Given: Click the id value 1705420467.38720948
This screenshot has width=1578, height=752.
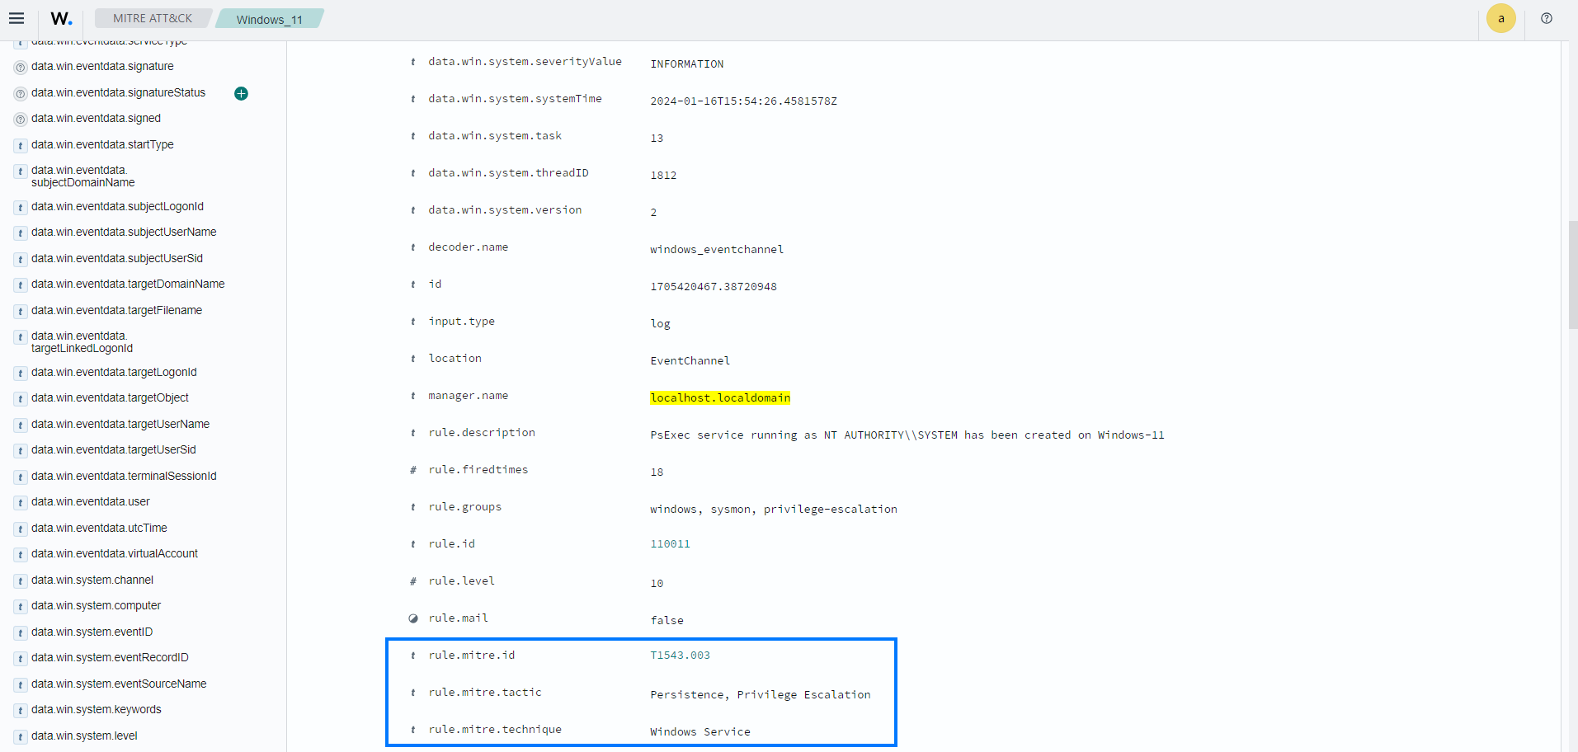Looking at the screenshot, I should click(714, 287).
